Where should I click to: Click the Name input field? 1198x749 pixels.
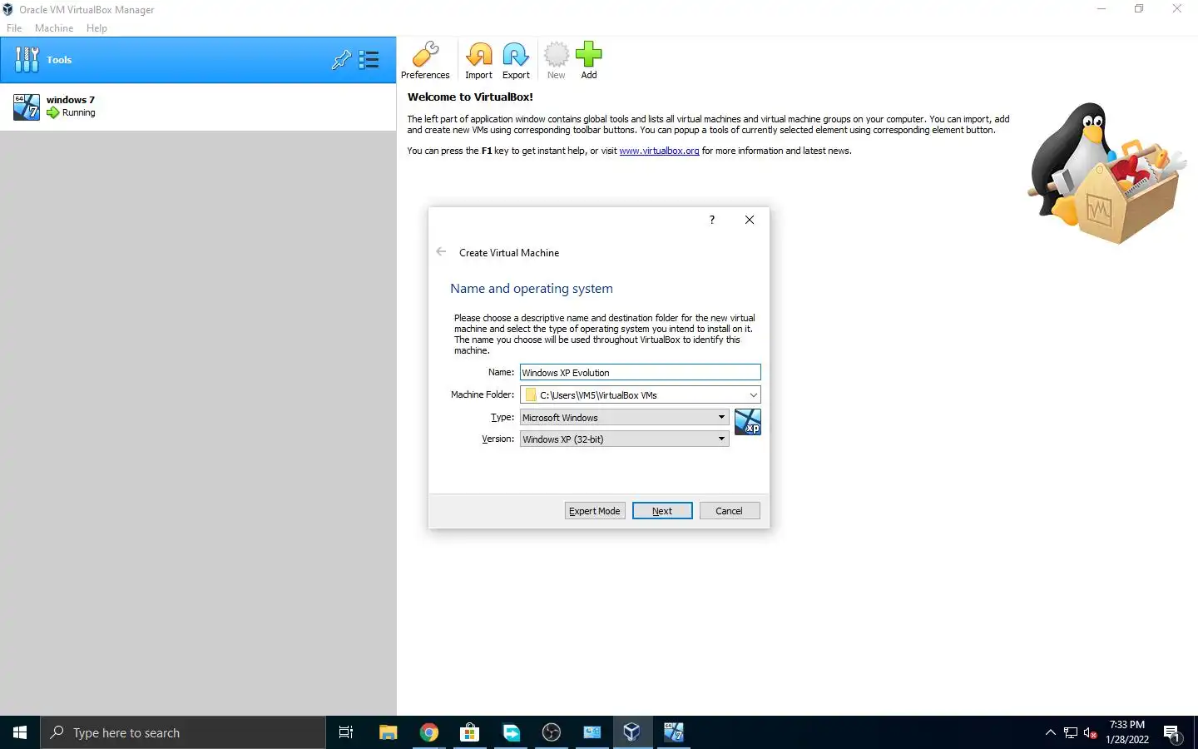(640, 372)
